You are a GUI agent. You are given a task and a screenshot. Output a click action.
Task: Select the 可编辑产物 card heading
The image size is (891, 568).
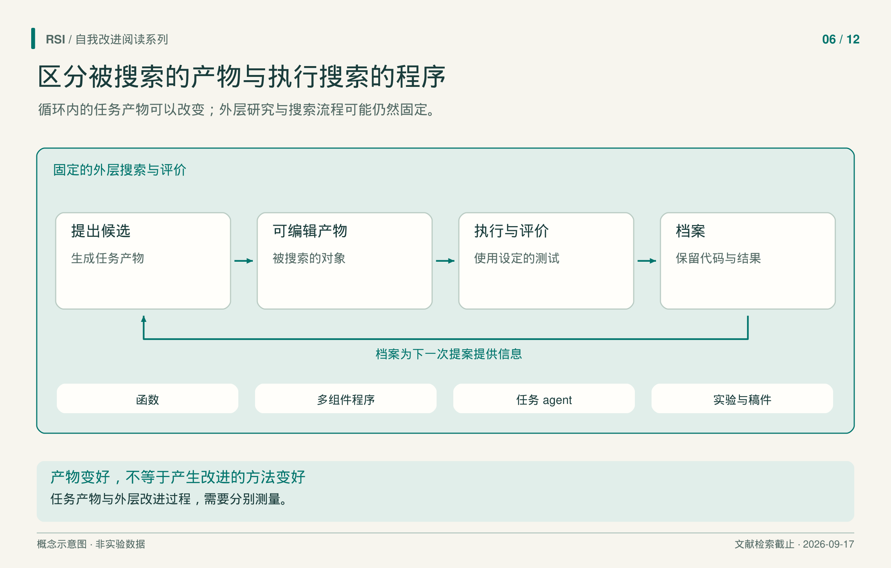tap(310, 231)
